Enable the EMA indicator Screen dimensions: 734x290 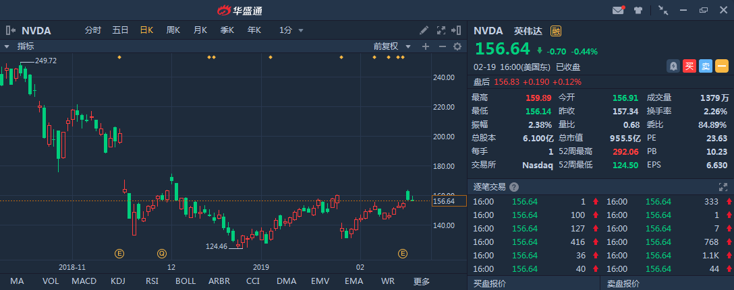(x=354, y=281)
